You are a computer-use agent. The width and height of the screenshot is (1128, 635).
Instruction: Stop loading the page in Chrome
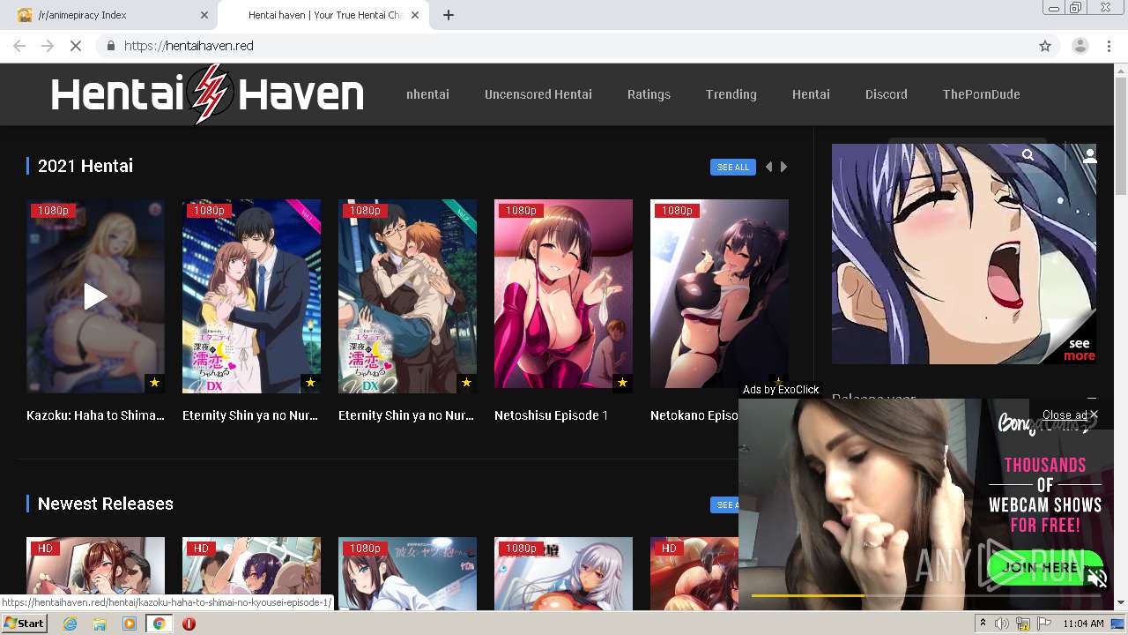tap(76, 46)
